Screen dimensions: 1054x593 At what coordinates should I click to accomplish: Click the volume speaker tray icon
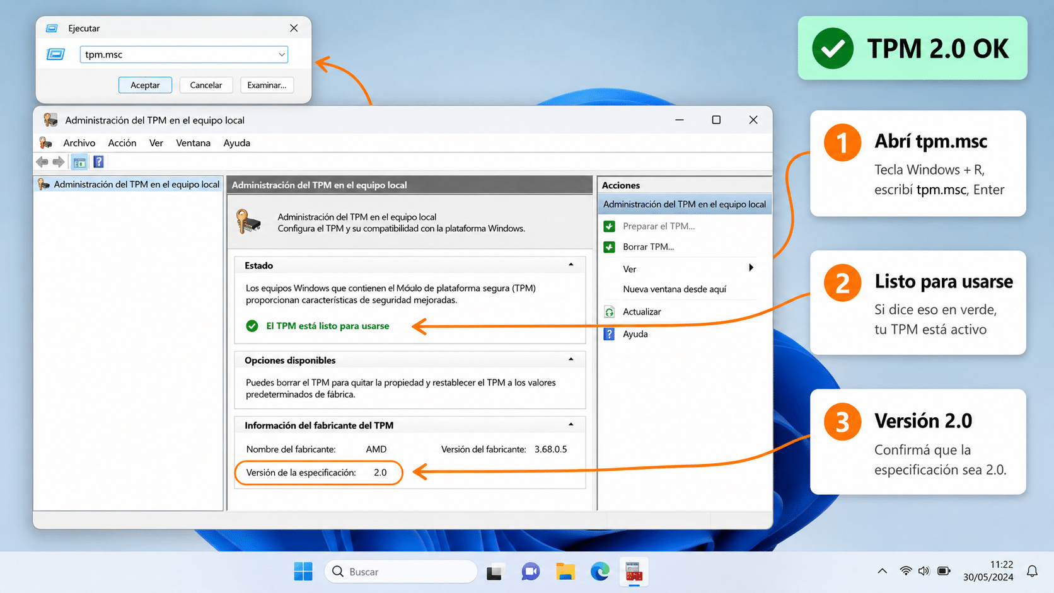click(x=924, y=571)
